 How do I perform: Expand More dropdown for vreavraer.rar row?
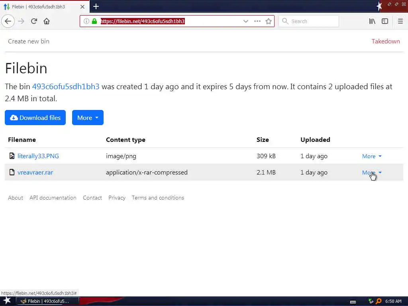click(x=372, y=173)
